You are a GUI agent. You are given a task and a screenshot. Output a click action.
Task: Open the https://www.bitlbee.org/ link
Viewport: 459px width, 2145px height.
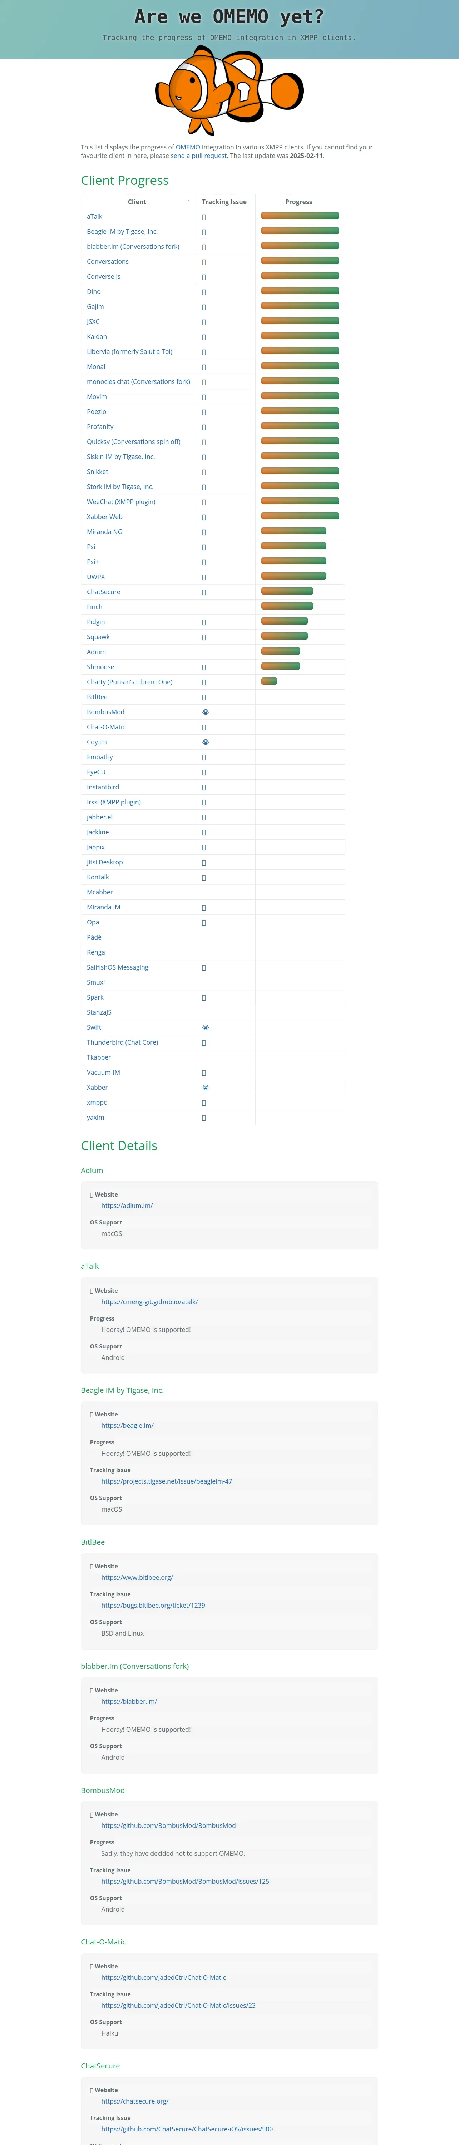138,1577
